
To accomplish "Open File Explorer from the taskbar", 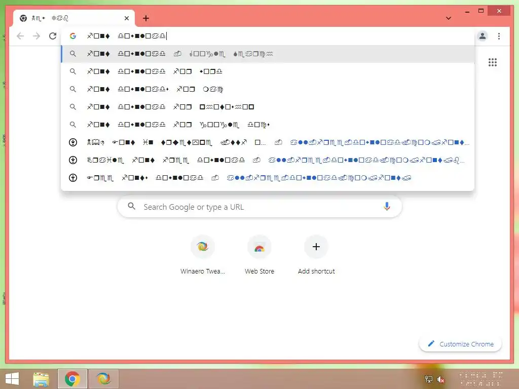I will pos(41,379).
